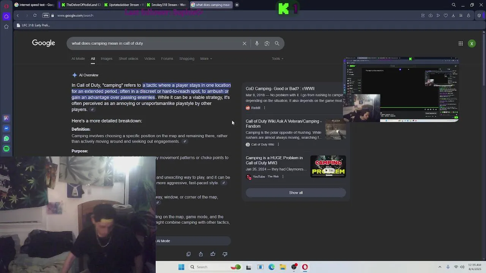The image size is (486, 273).
Task: Click the page edit snapshot icon
Action: point(423,16)
